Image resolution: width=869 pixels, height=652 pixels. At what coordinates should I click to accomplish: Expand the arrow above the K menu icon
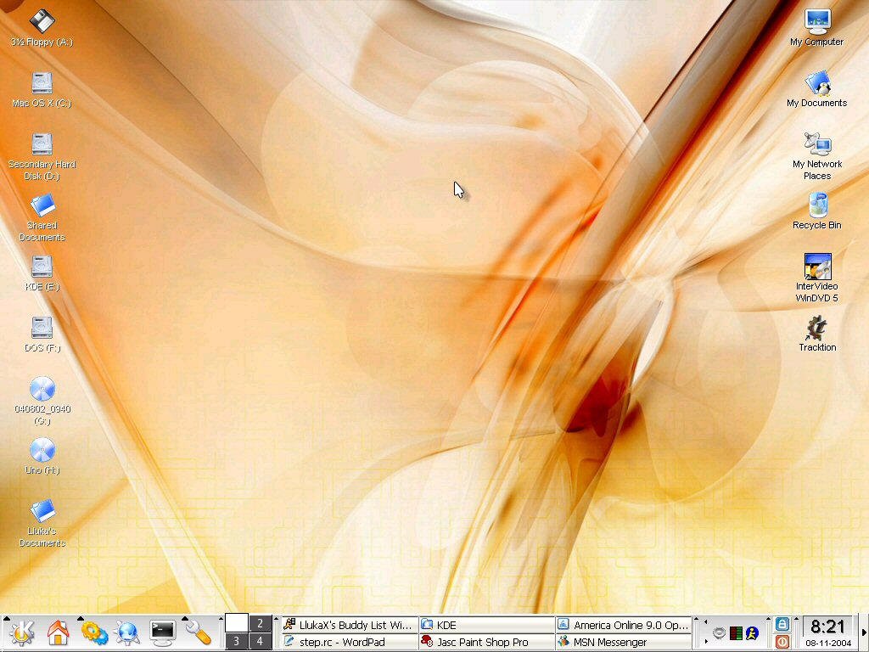pos(7,618)
